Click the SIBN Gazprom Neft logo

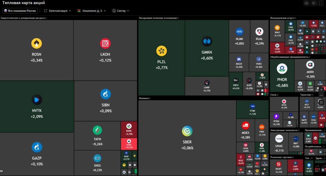click(105, 94)
